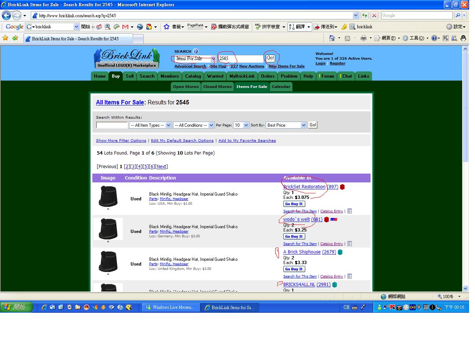This screenshot has width=475, height=356.
Task: Click the IE Forward navigation button
Action: [x=16, y=15]
